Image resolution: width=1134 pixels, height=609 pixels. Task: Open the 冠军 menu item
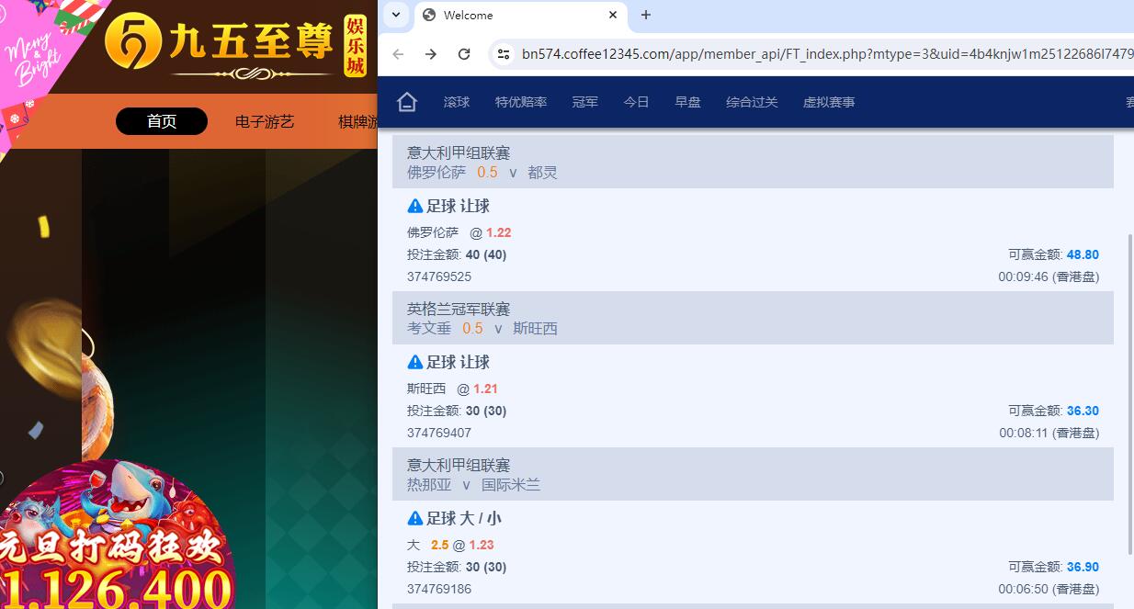pyautogui.click(x=585, y=102)
